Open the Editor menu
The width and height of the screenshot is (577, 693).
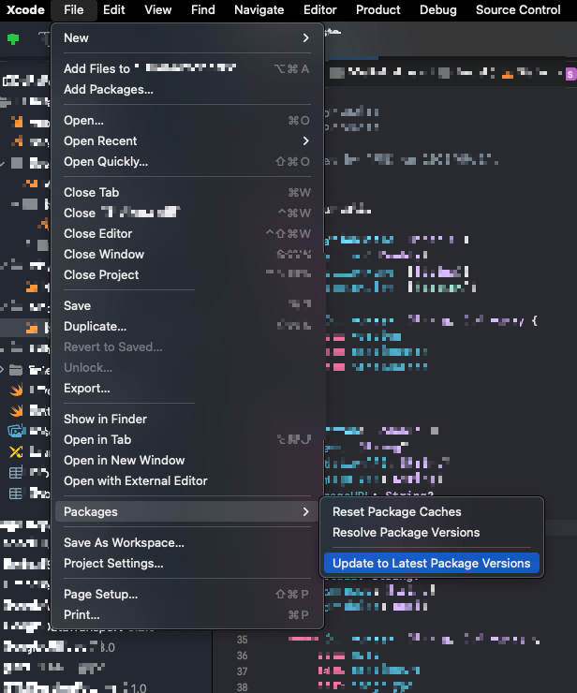click(x=320, y=9)
